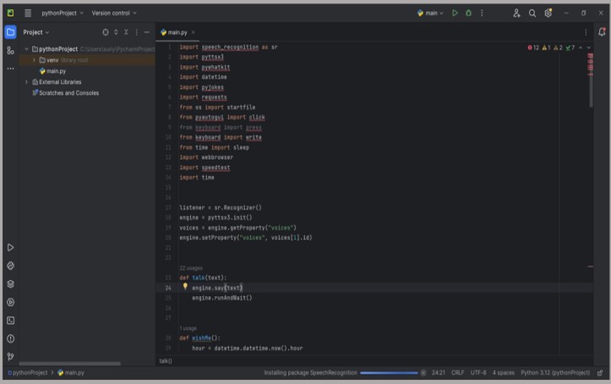The image size is (611, 384).
Task: Close the main.py editor tab
Action: click(194, 32)
